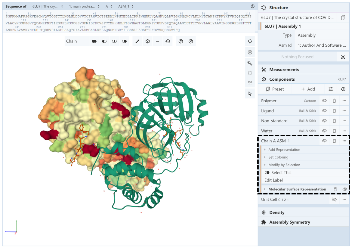Toggle the selection mode arrow icon
The image size is (352, 248).
(250, 94)
